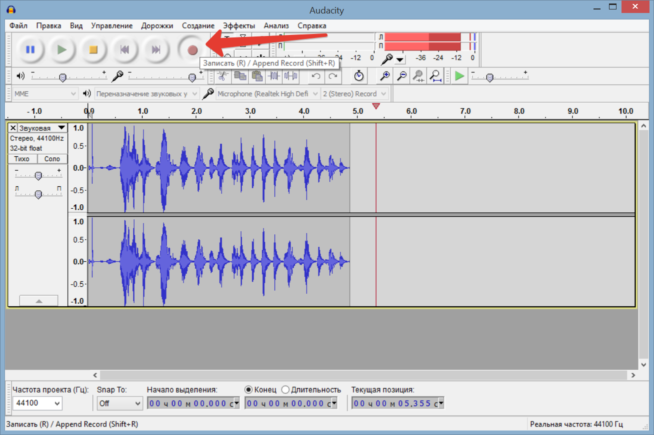
Task: Stop playback with the yellow Stop button
Action: pos(93,49)
